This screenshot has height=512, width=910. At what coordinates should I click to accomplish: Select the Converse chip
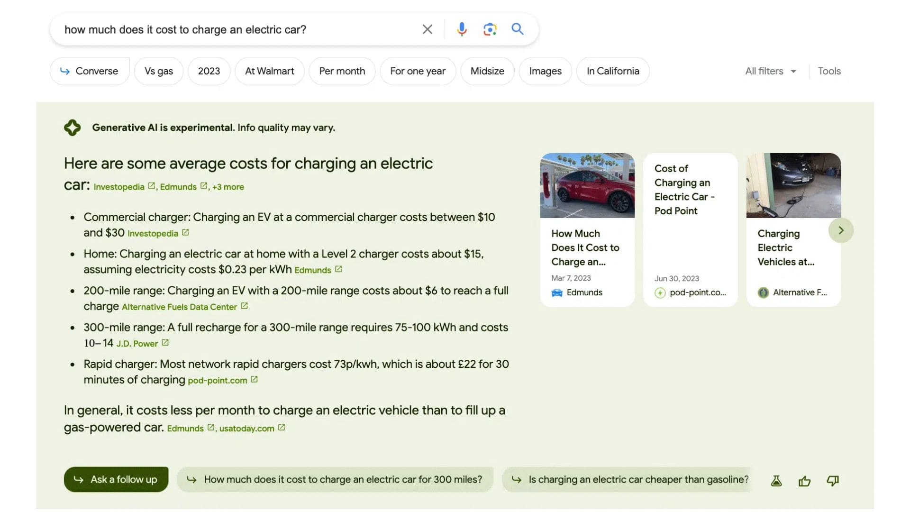coord(90,71)
